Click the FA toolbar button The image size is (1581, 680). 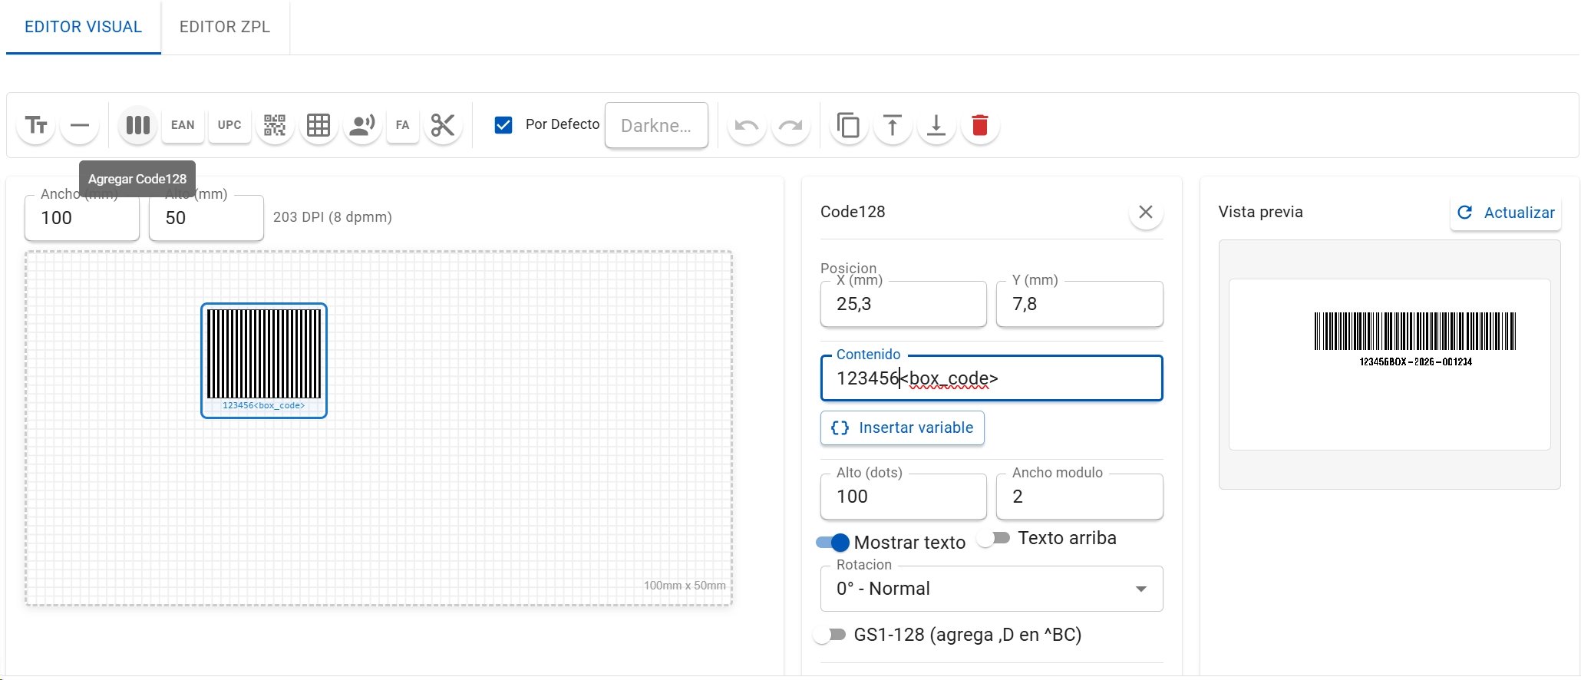(403, 125)
